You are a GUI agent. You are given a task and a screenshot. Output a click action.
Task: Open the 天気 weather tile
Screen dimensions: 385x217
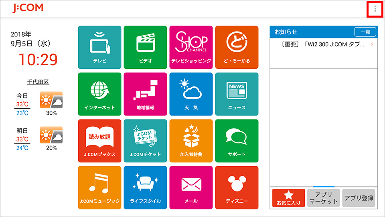point(191,94)
